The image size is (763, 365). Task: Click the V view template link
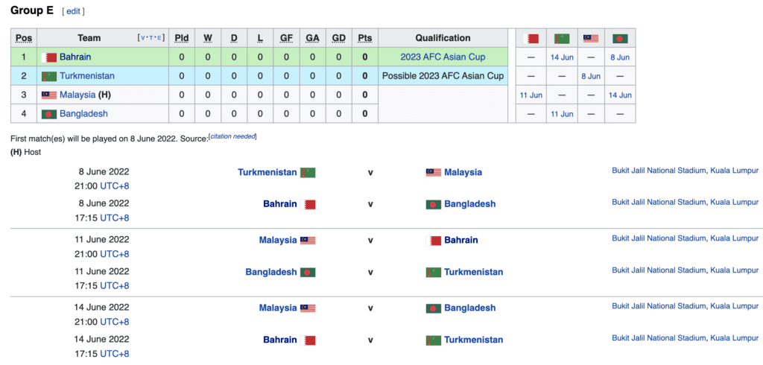pyautogui.click(x=142, y=38)
